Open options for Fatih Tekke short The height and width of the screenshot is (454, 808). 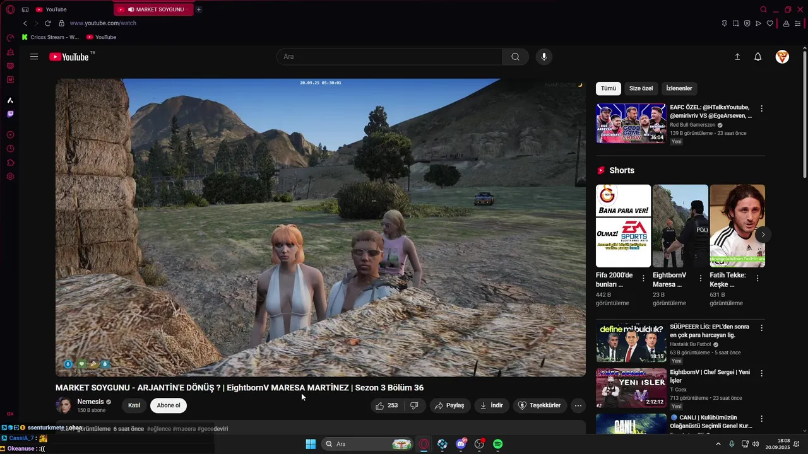coord(757,278)
